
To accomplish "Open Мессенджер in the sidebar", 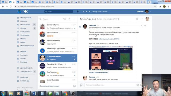I will [25, 25].
